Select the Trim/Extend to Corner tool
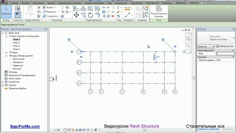236x133 pixels. 97,15
